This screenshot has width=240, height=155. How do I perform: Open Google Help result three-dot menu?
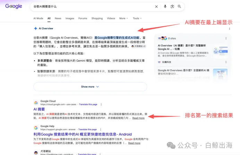coord(101,129)
